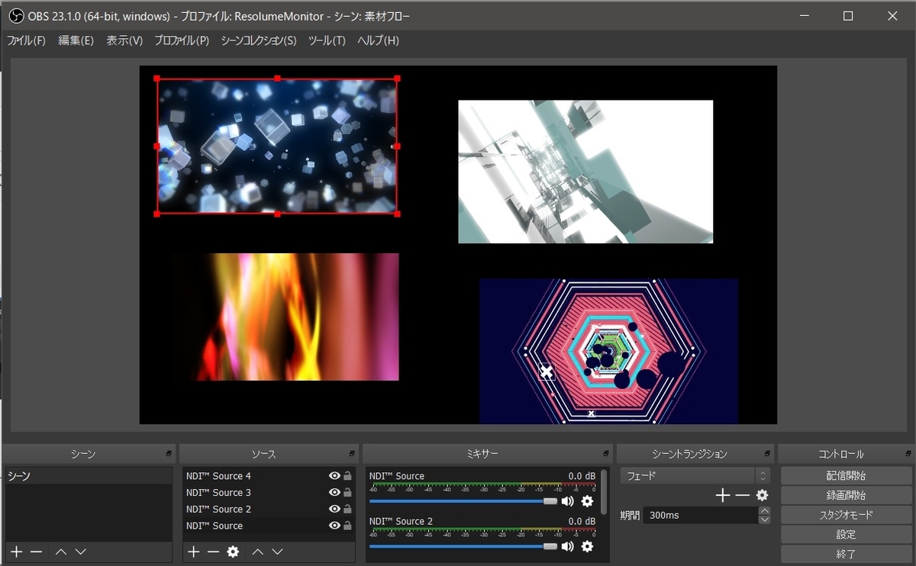Open the ツール(T) menu
The image size is (916, 566).
tap(327, 40)
